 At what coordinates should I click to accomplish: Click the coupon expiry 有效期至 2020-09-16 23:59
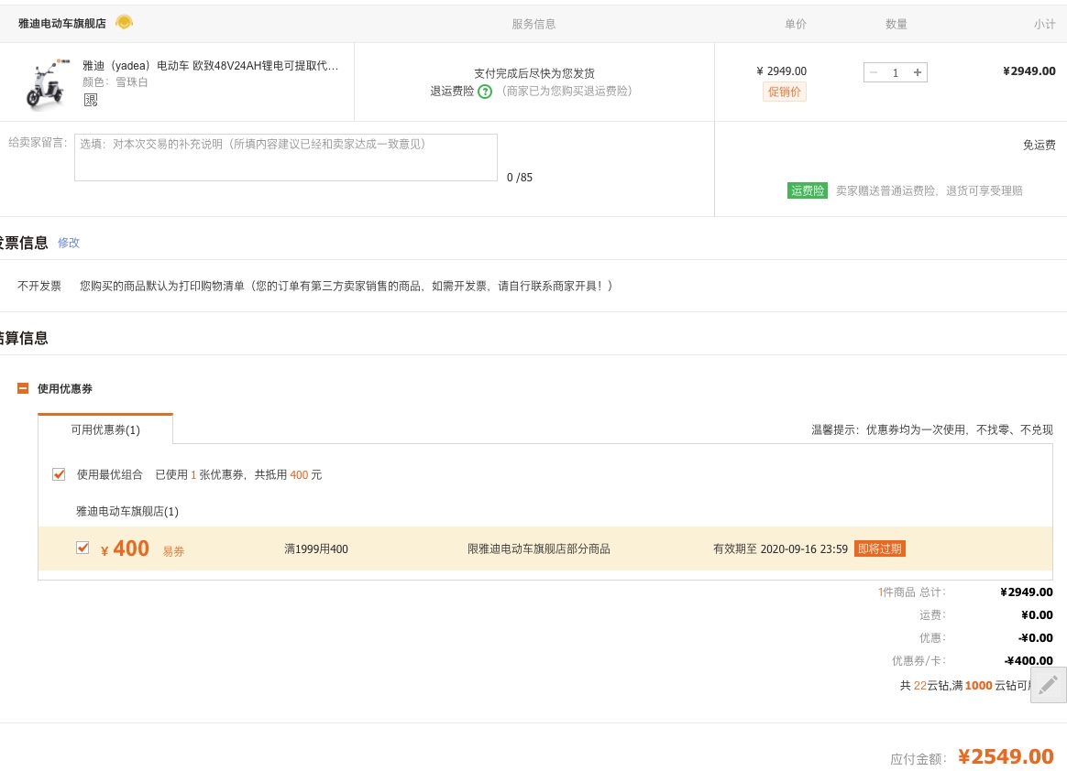(x=780, y=548)
